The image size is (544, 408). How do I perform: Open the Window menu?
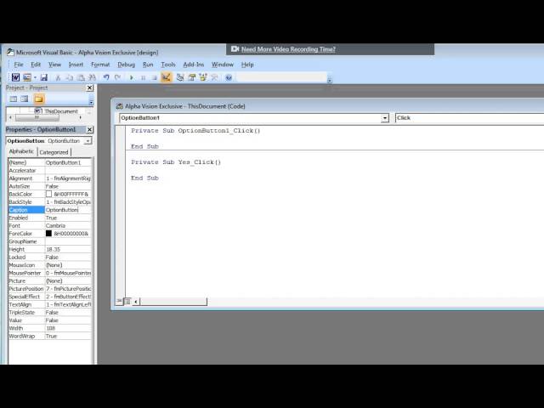coord(223,65)
